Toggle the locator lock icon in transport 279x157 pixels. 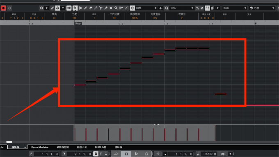pyautogui.click(x=96, y=154)
